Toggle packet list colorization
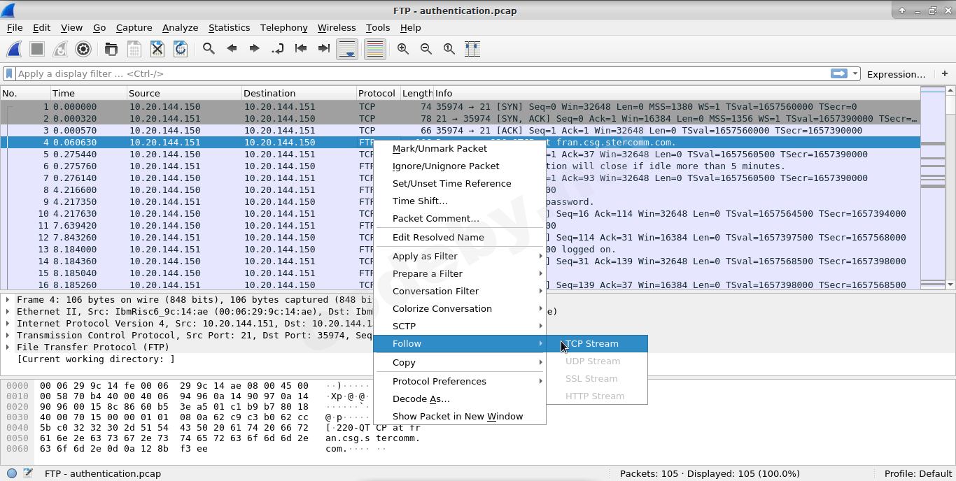The image size is (956, 481). [374, 49]
